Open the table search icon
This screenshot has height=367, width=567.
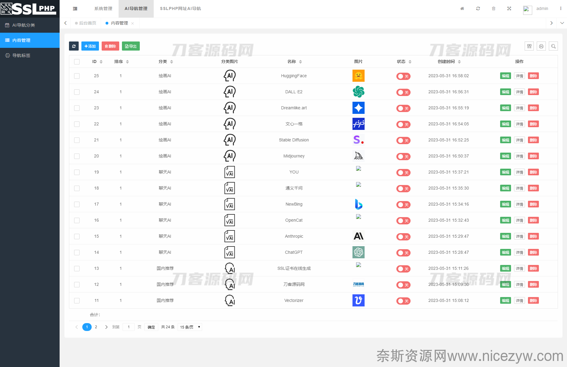coord(553,46)
